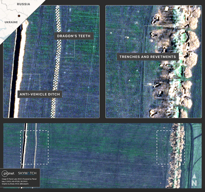Select the Anti-Vehicle Ditch label
This screenshot has width=205, height=192.
(x=40, y=94)
